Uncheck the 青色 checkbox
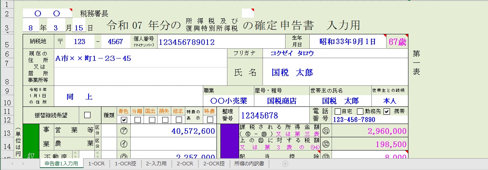The height and width of the screenshot is (170, 488). pyautogui.click(x=124, y=120)
